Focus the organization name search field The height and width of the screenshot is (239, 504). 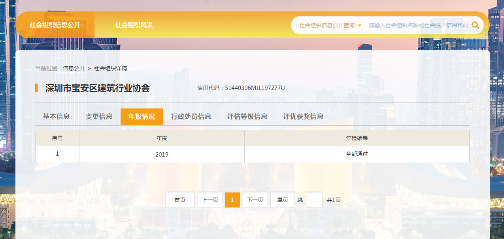(x=418, y=25)
